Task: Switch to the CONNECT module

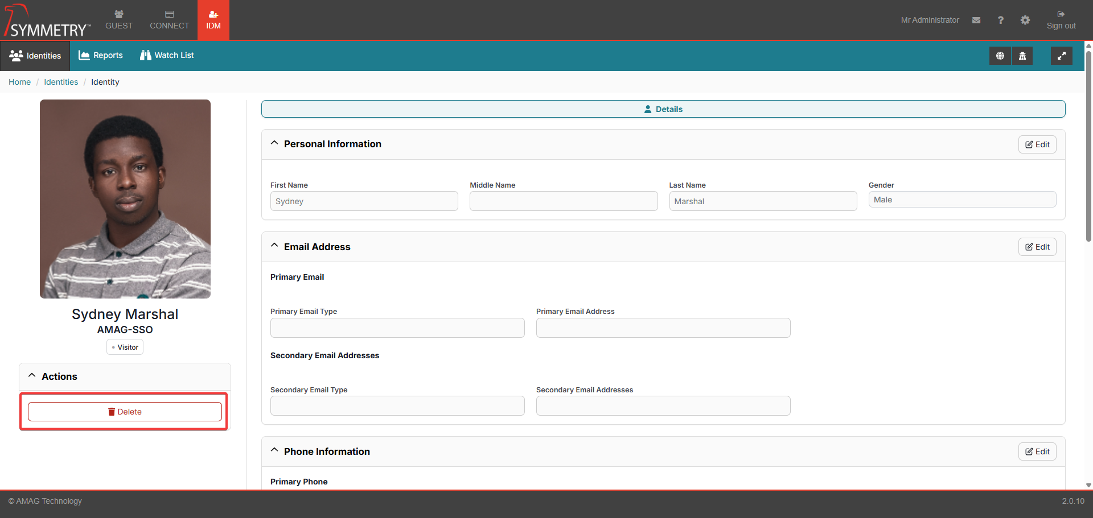Action: [169, 20]
